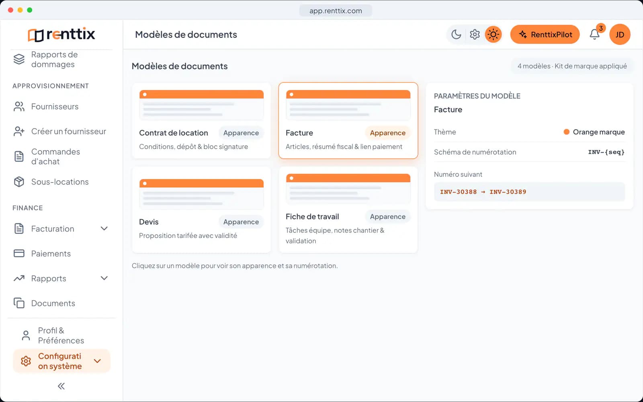Click Apparence on Contrat de location

241,133
